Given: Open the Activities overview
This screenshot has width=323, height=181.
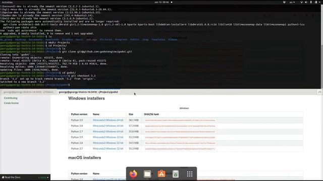Looking at the screenshot, I should point(7,2).
